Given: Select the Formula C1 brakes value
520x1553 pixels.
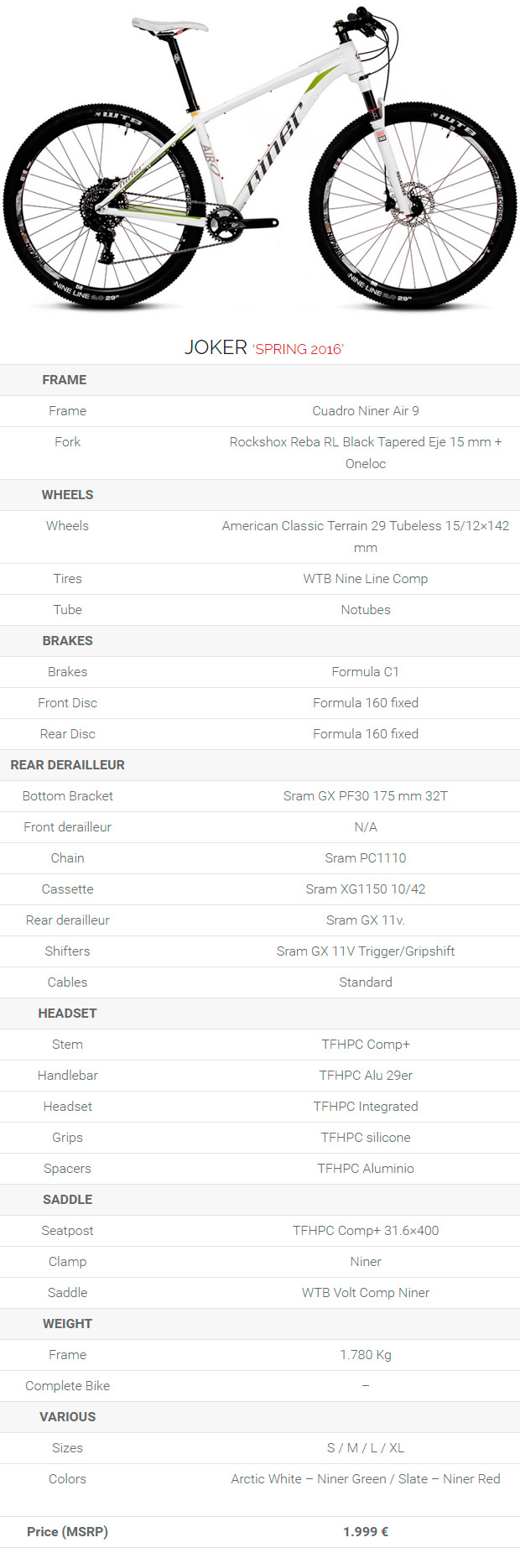Looking at the screenshot, I should point(366,672).
